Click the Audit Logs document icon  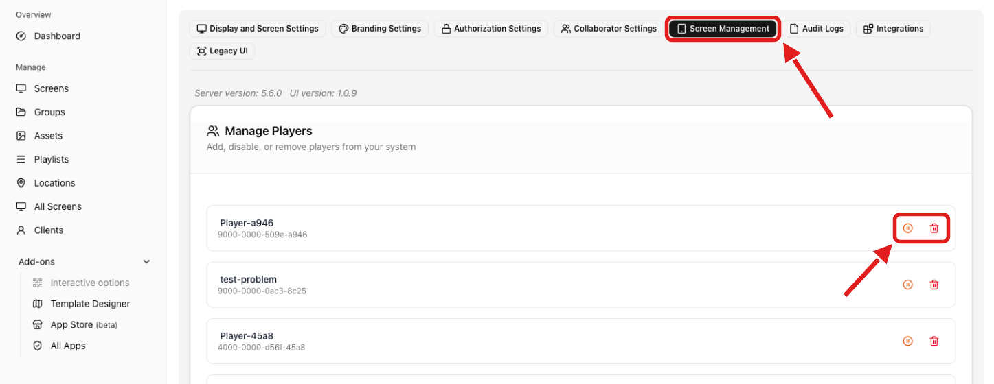tap(794, 29)
